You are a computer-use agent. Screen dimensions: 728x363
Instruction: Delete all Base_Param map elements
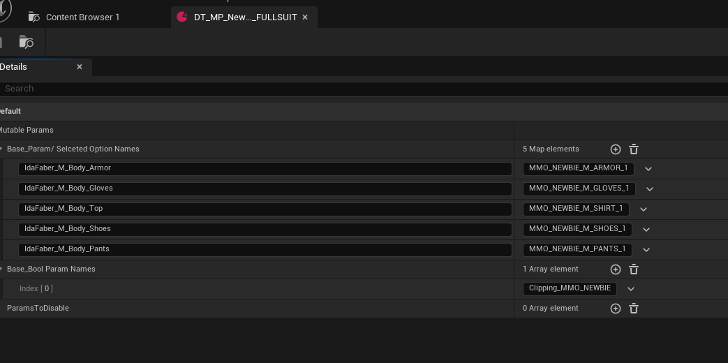point(634,149)
